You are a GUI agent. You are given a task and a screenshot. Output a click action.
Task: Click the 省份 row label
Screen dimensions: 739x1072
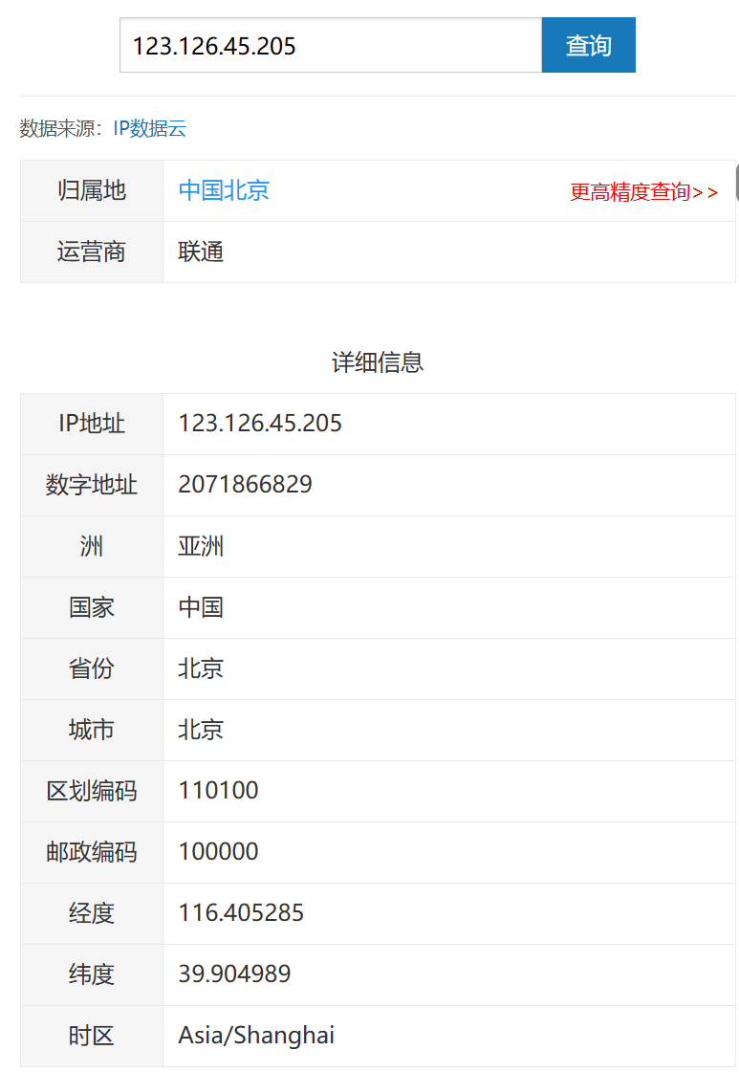(x=92, y=667)
